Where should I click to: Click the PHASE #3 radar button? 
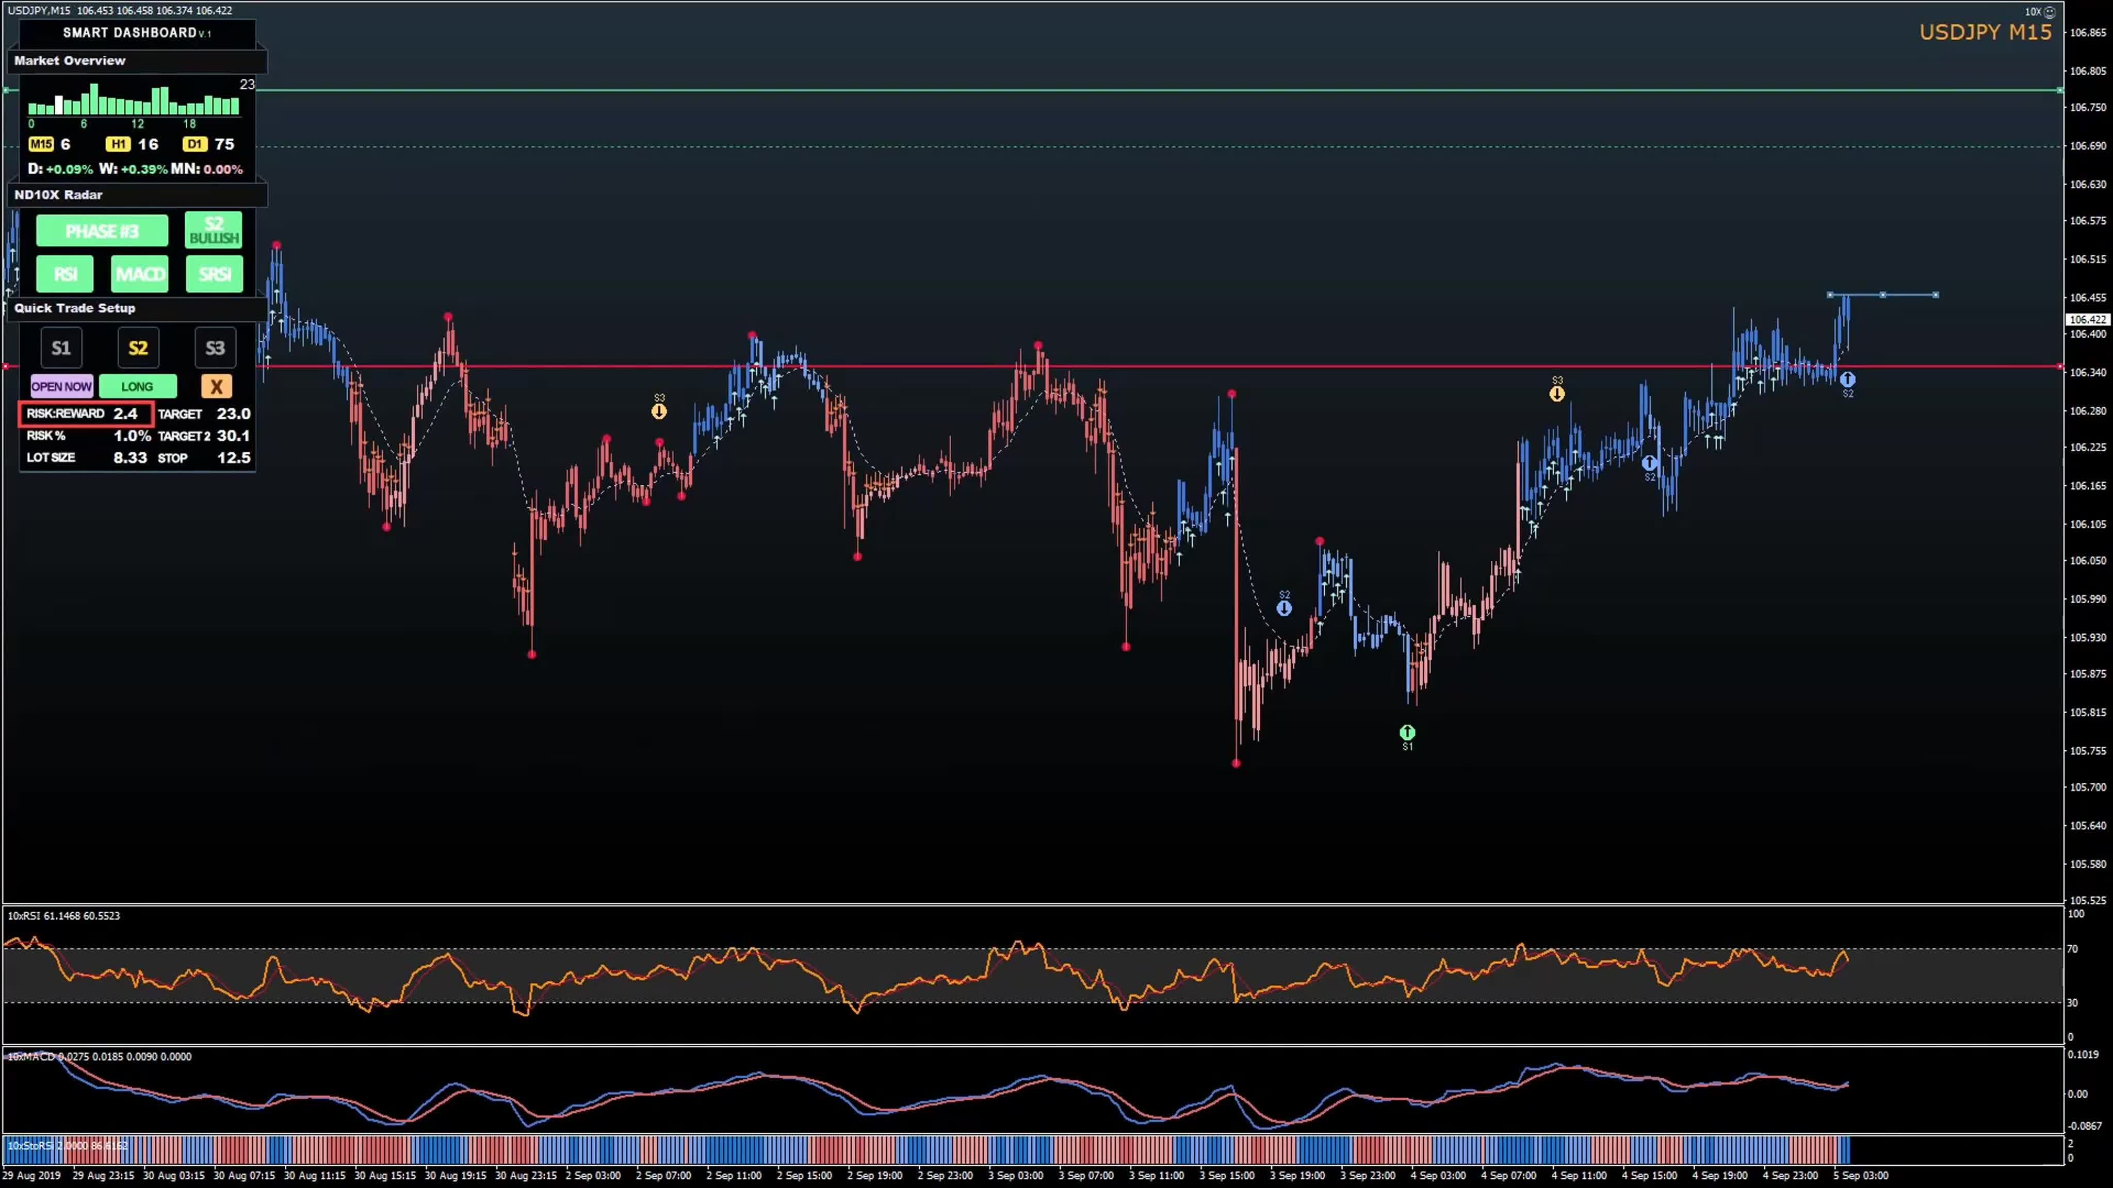102,231
